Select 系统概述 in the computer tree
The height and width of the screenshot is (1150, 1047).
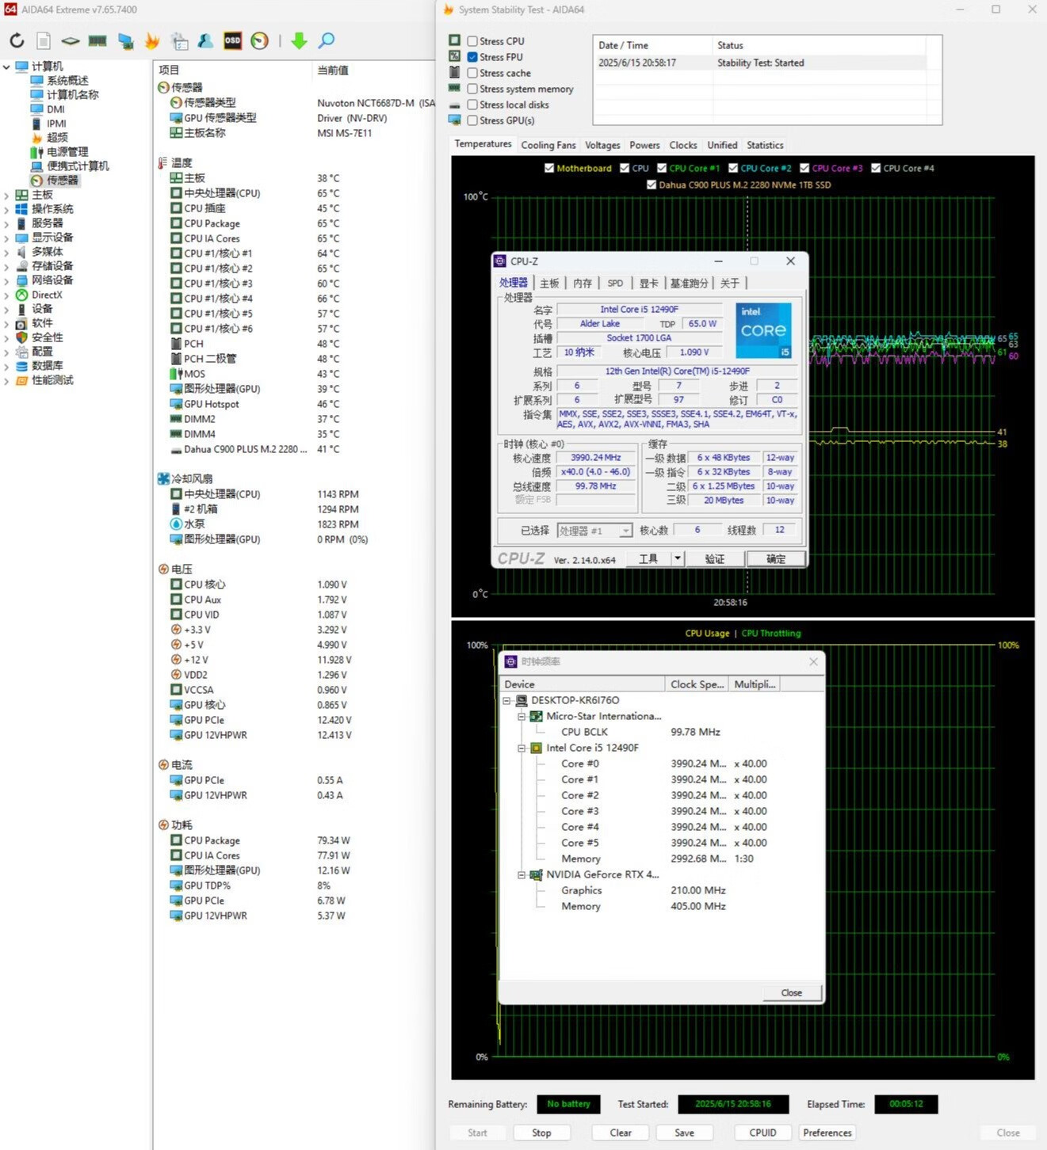[67, 81]
